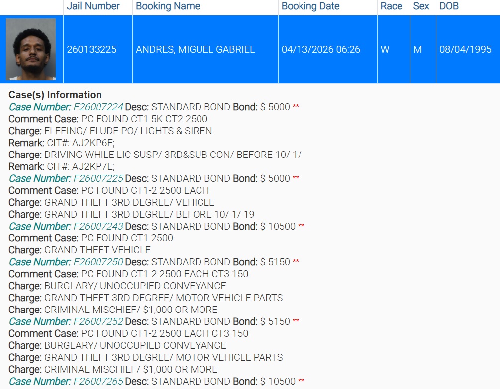The height and width of the screenshot is (389, 500).
Task: Select jail number 260133225 cell
Action: (x=98, y=49)
